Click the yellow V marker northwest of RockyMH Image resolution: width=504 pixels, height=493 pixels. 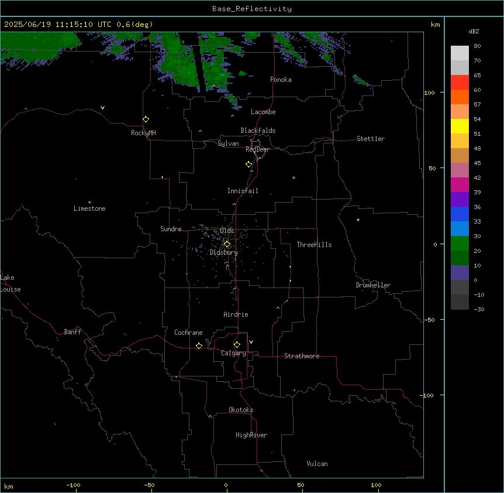tap(102, 108)
